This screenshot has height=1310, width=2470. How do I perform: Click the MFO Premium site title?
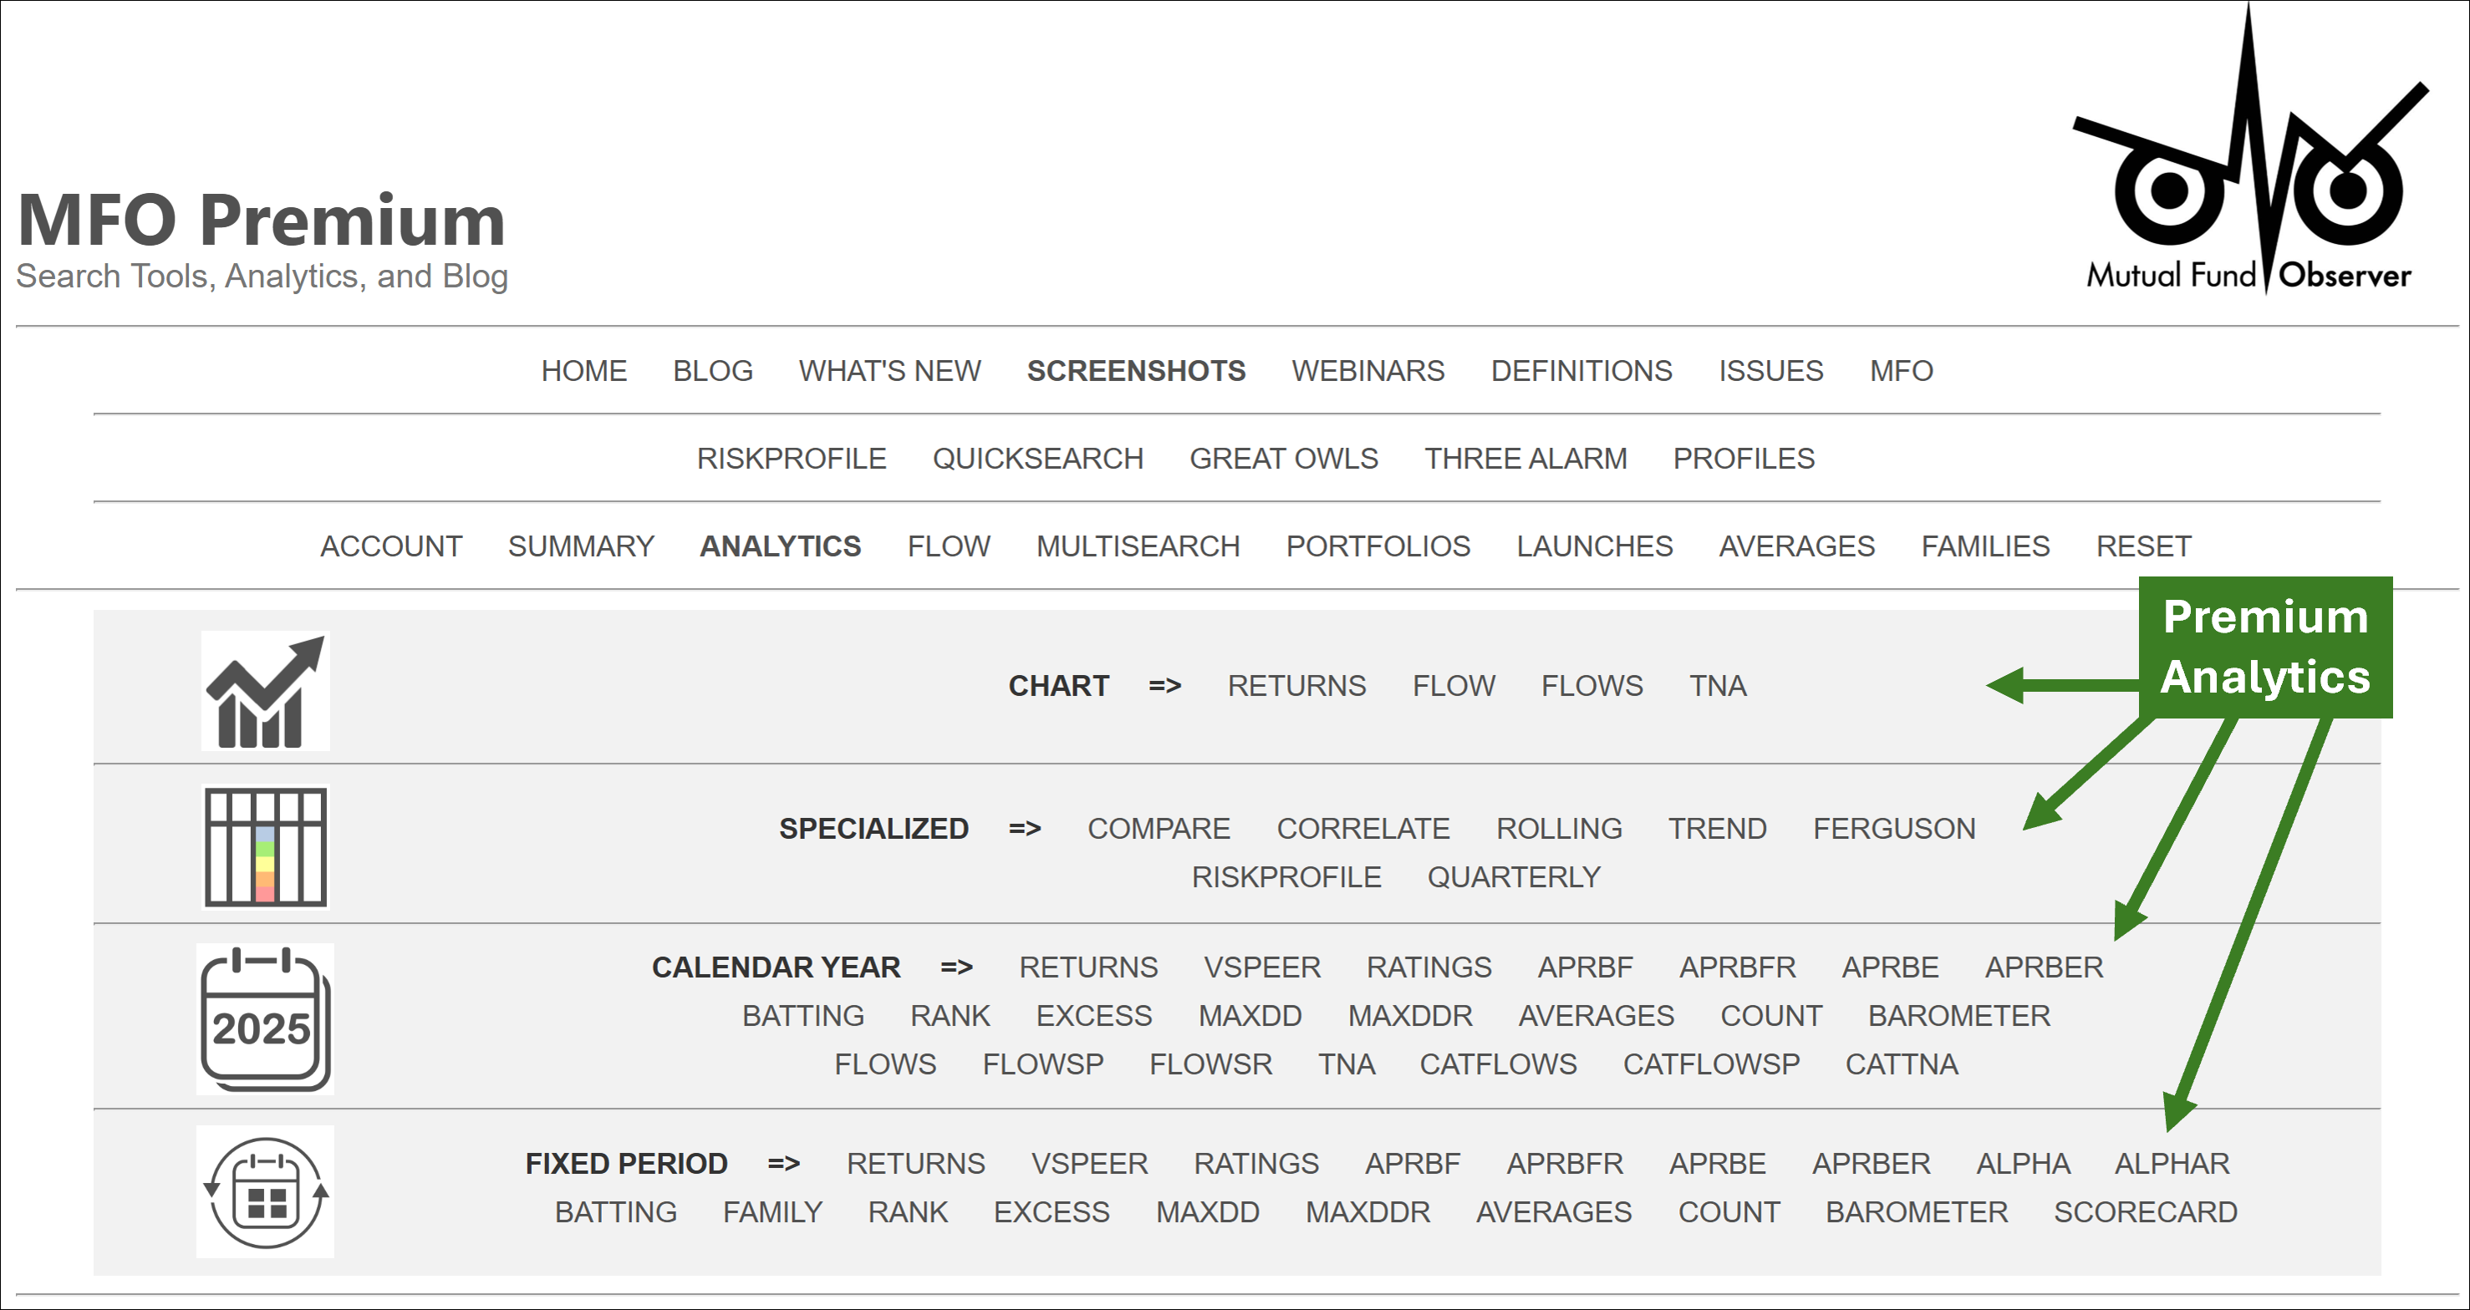coord(261,221)
